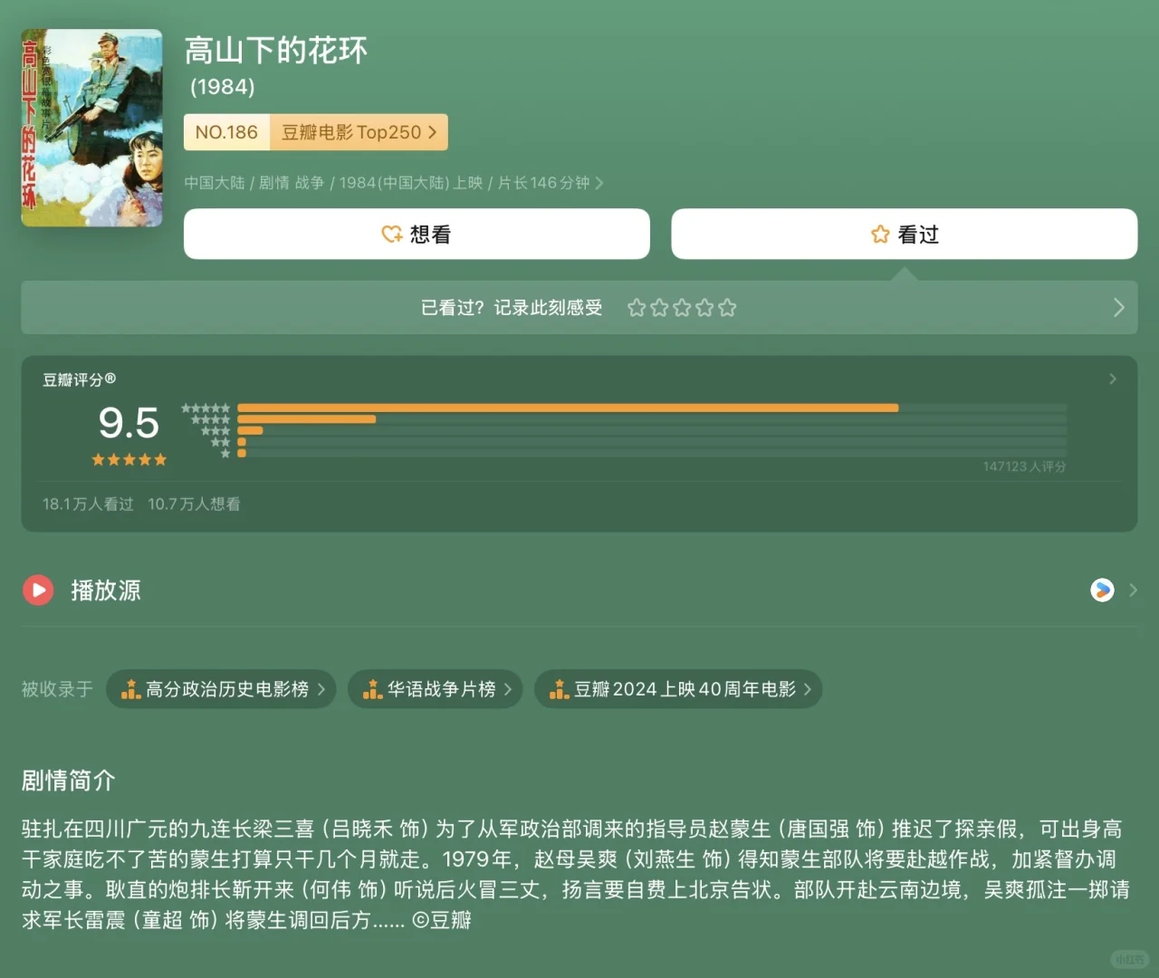Open the plot summary paragraph
The height and width of the screenshot is (978, 1159).
[x=577, y=874]
